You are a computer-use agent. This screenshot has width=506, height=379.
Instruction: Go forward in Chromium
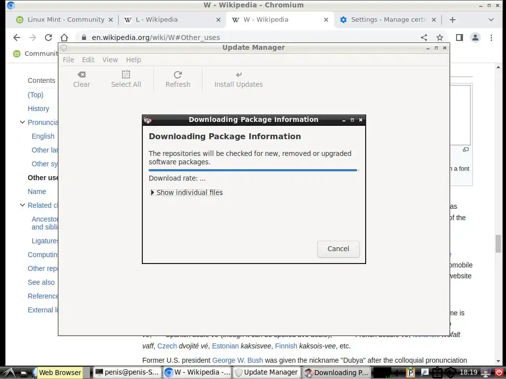click(x=33, y=38)
